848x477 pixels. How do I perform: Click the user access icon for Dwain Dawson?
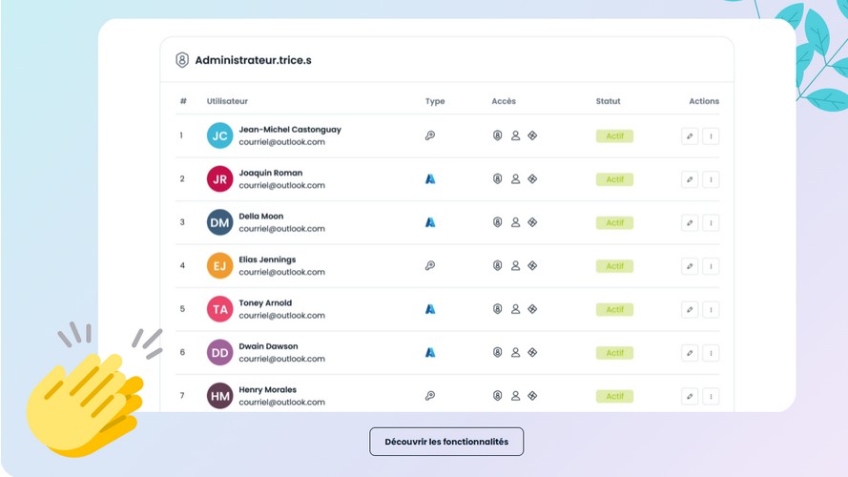pyautogui.click(x=515, y=353)
